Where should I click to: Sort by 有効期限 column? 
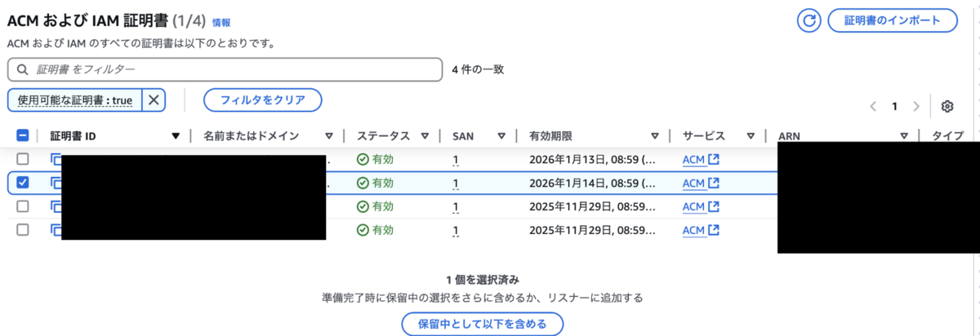click(655, 136)
